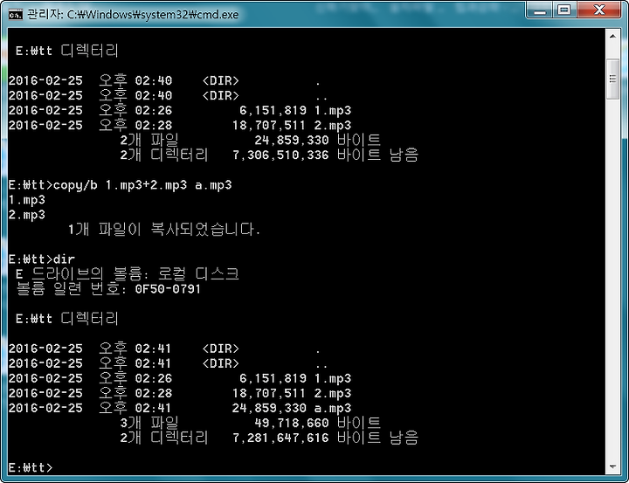Viewport: 629px width, 483px height.
Task: Click the 'E 드라이브의 볼륨: 로컬 디스크' line
Action: click(x=128, y=274)
